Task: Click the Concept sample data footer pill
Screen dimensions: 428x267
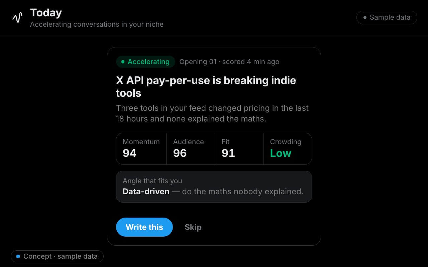Action: [x=57, y=256]
